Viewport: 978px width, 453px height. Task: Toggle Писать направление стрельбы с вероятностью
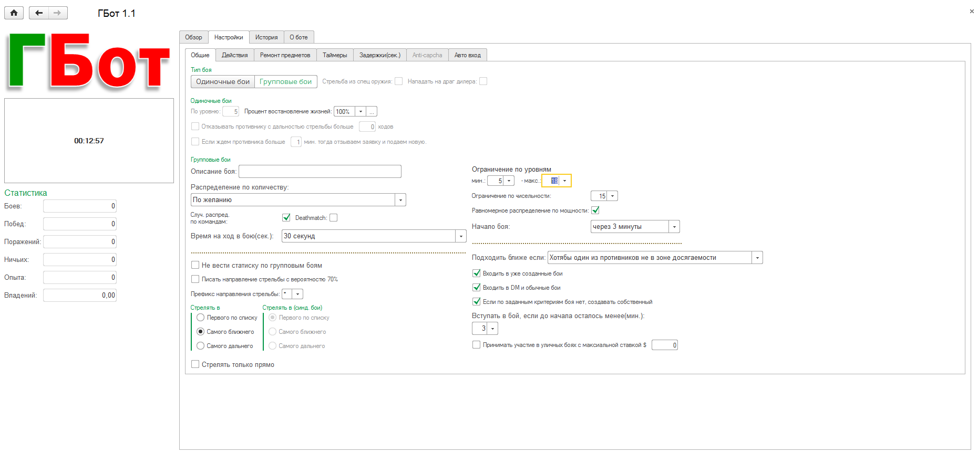click(195, 279)
